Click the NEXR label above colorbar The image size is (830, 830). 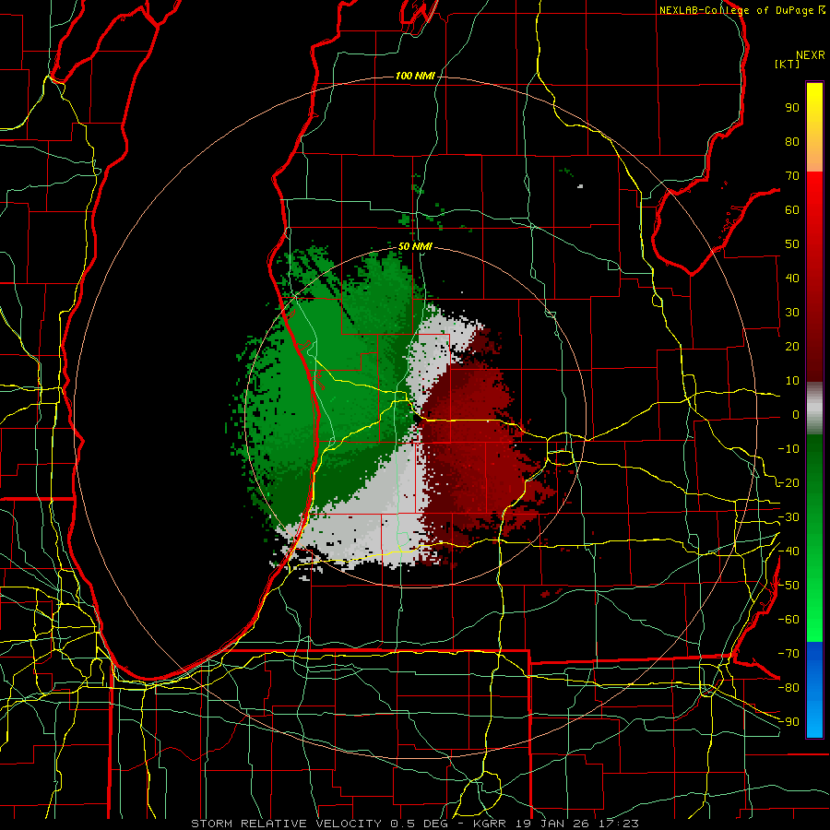click(x=811, y=55)
